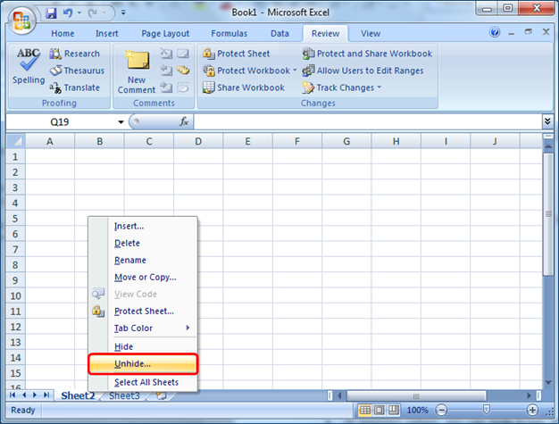The height and width of the screenshot is (424, 559).
Task: Click the Show Ink icon
Action: 183,87
